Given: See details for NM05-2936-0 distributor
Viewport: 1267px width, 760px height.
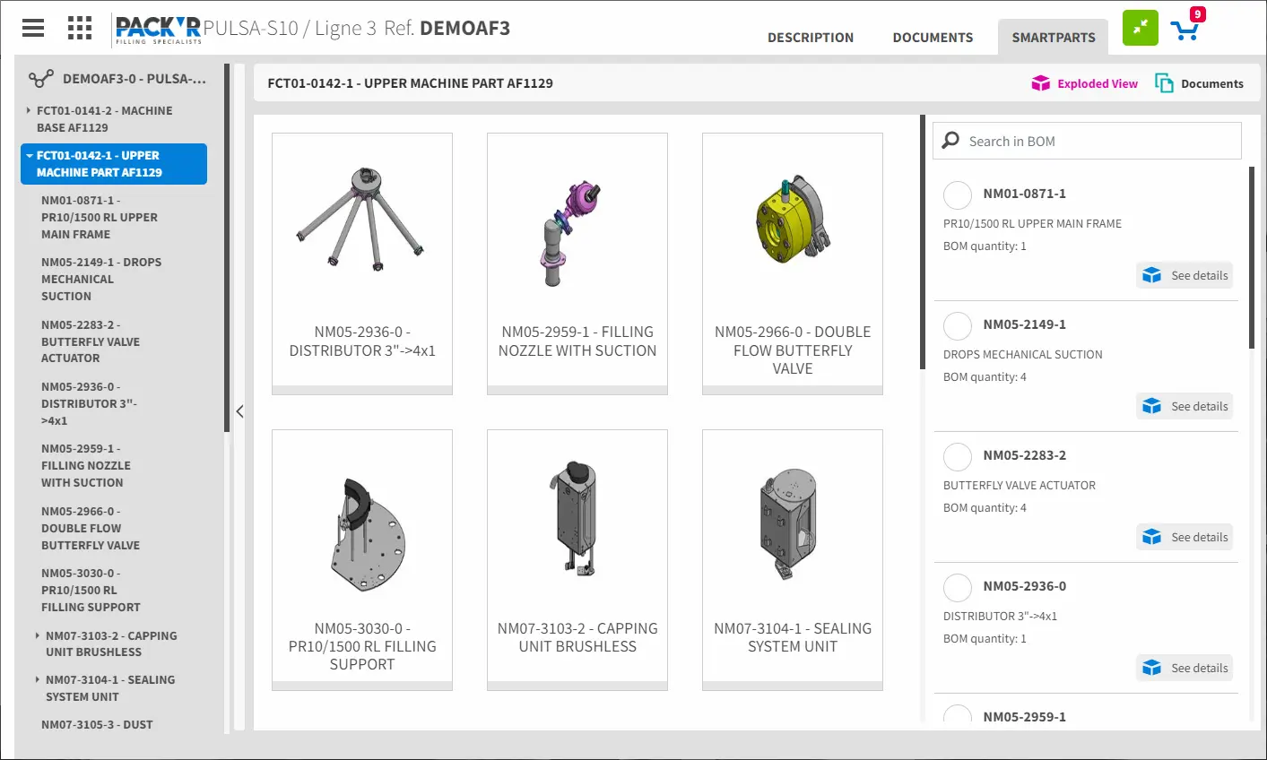Looking at the screenshot, I should coord(1185,668).
